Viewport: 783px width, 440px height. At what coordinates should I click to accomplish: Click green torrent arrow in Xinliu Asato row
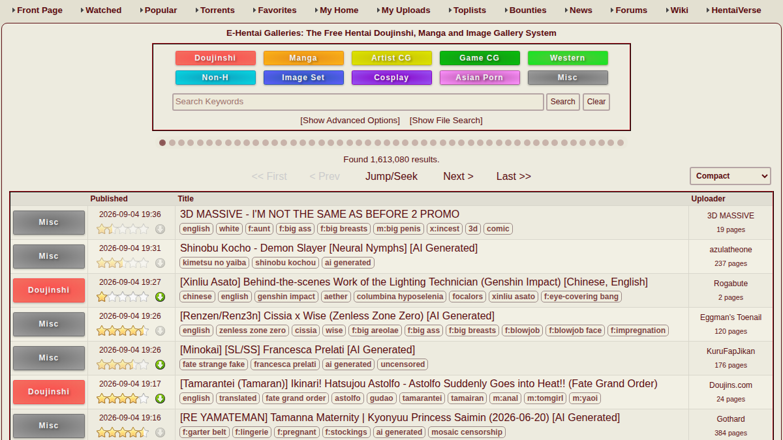pyautogui.click(x=160, y=297)
